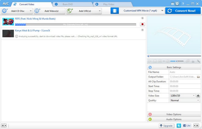The height and width of the screenshot is (129, 202).
Task: Adjust the preview volume slider
Action: tap(177, 61)
